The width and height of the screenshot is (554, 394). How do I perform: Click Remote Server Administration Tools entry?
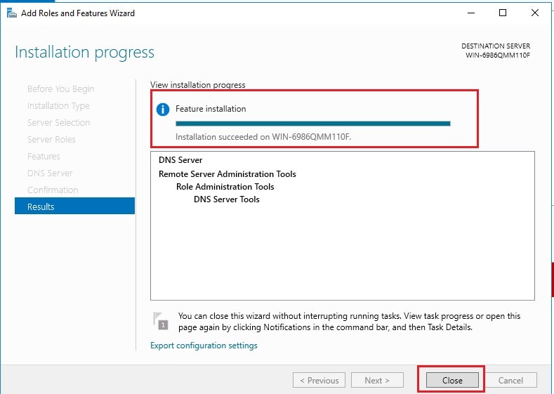pyautogui.click(x=227, y=174)
